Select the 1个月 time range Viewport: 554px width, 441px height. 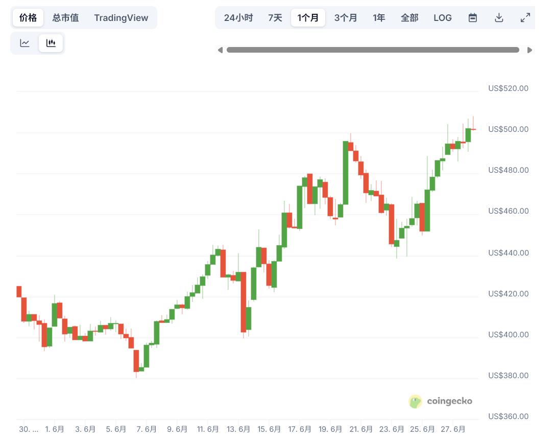(308, 18)
